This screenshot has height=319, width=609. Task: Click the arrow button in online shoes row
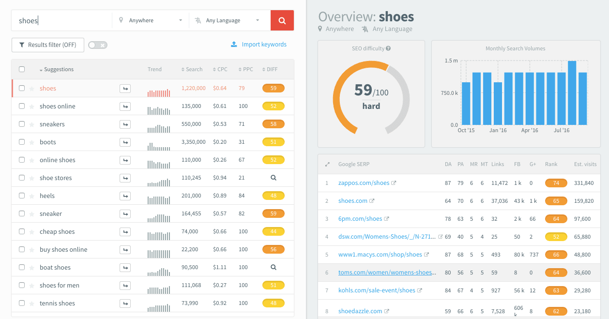pos(125,160)
